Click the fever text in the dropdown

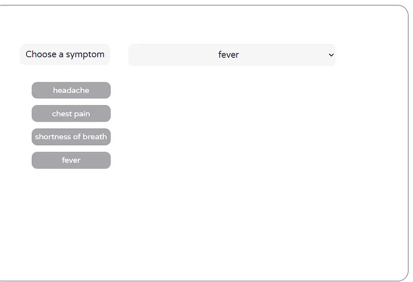228,55
